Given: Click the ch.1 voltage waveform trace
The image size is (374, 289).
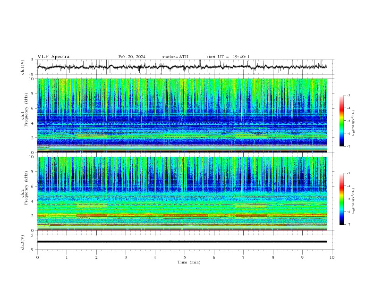Looking at the screenshot, I should (182, 67).
